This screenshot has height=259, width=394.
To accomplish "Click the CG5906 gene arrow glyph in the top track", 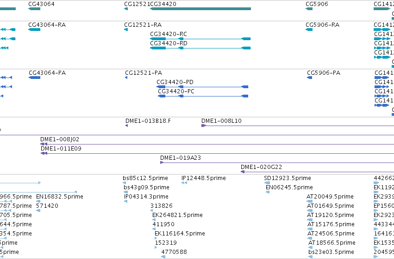I will coord(309,9).
